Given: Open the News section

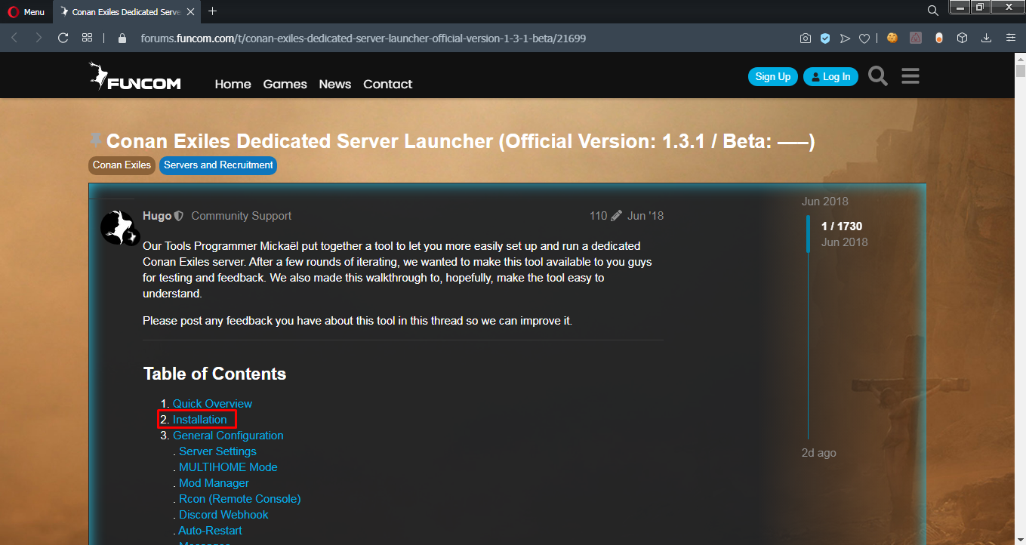Looking at the screenshot, I should click(x=334, y=84).
